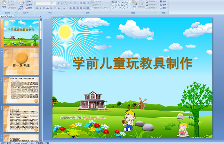224x144 pixels.
Task: Select the Rectangle shape in gallery
Action: point(124,2)
